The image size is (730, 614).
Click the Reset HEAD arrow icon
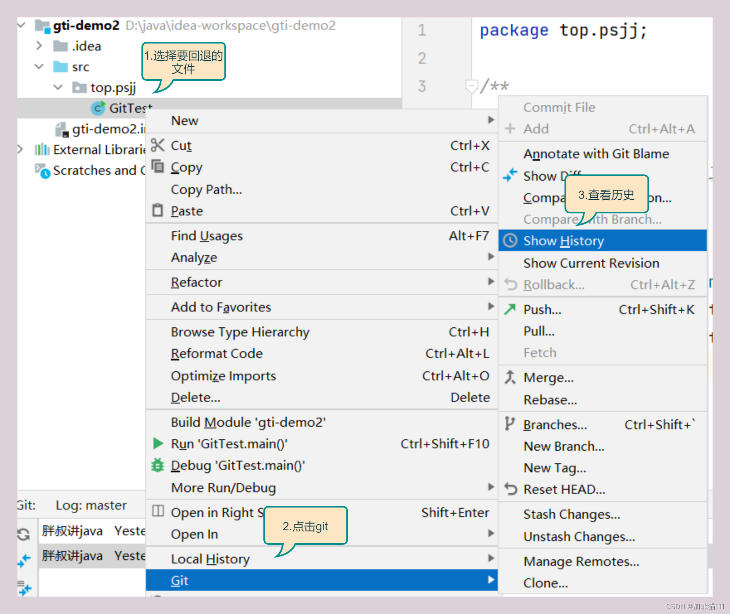[x=511, y=489]
